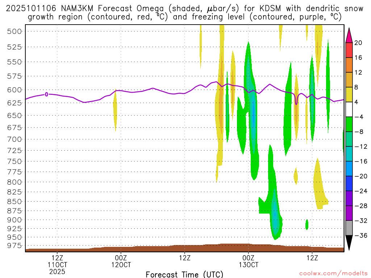Screen dimensions: 371x278
Task: Click the chart title mentioning KDSM
Action: (x=184, y=9)
